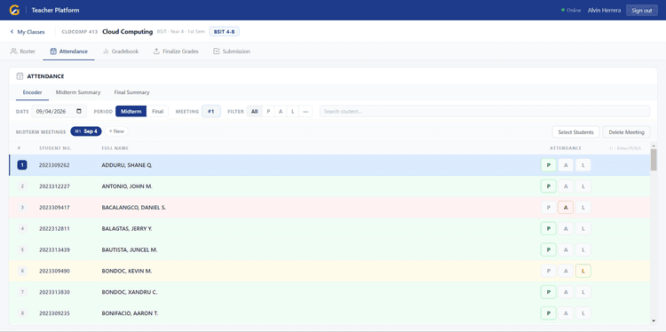Click the student list vertical scrollbar thumb
Viewport: 666px width, 332px height.
click(654, 160)
